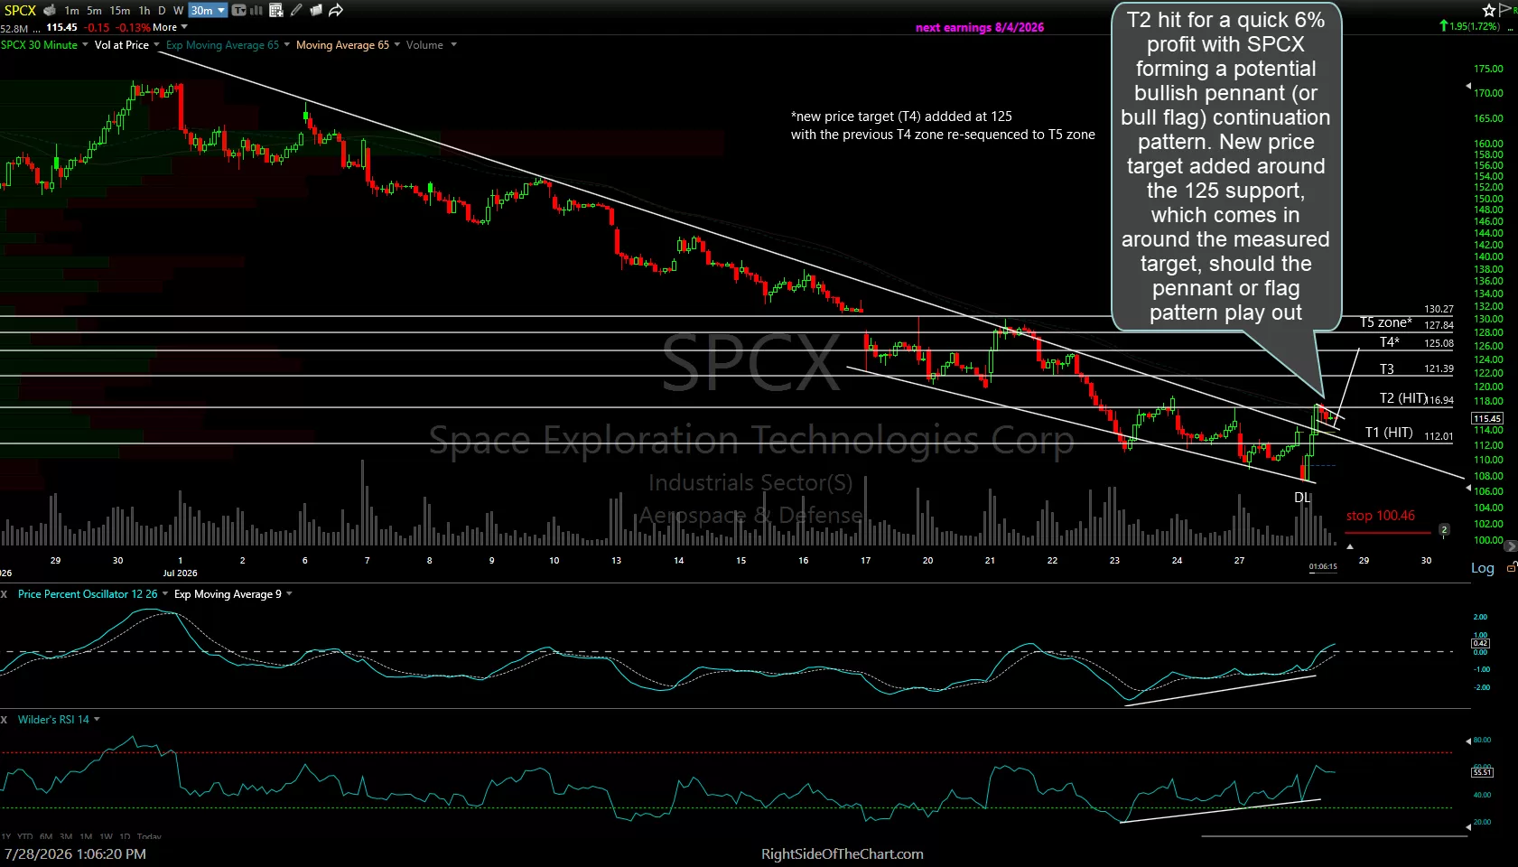Viewport: 1518px width, 867px height.
Task: Click the SPCX ticker symbol field
Action: tap(20, 11)
